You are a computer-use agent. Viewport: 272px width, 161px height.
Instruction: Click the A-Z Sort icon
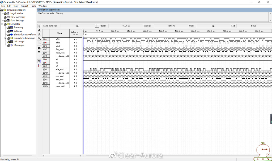[x=39, y=65]
